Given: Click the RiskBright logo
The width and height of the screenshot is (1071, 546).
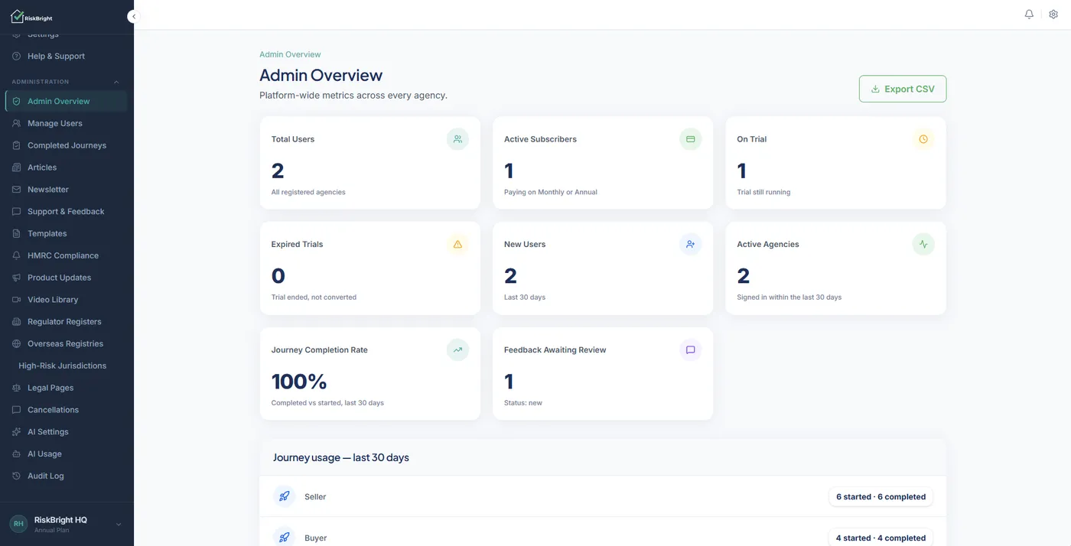Looking at the screenshot, I should [31, 16].
